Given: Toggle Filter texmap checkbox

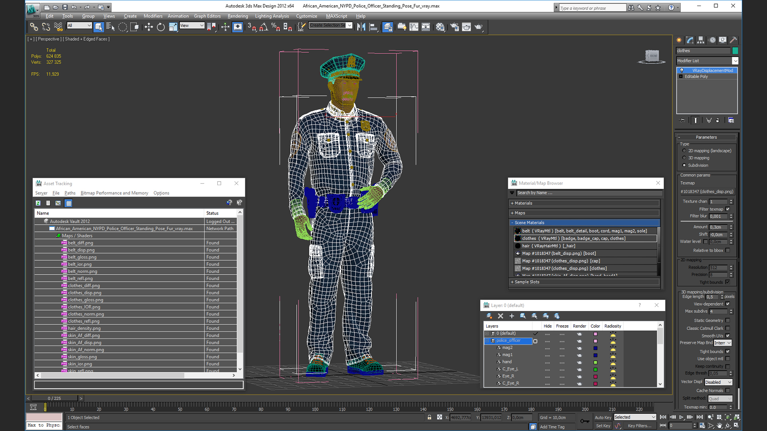Looking at the screenshot, I should (x=728, y=209).
